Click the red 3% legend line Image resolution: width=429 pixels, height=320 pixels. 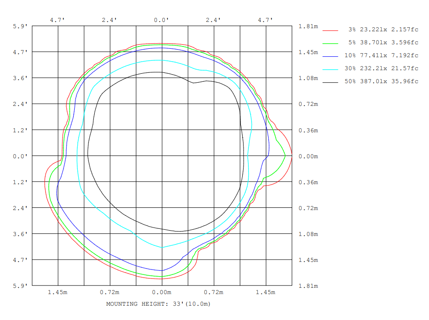(x=330, y=30)
